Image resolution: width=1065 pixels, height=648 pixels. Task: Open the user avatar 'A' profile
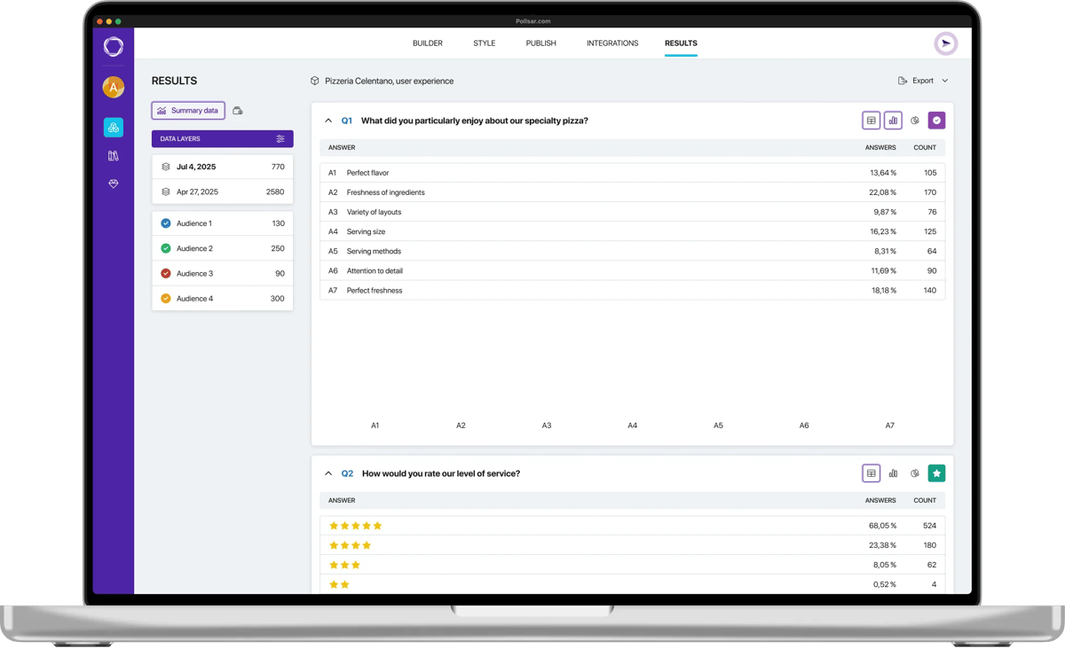[x=114, y=87]
